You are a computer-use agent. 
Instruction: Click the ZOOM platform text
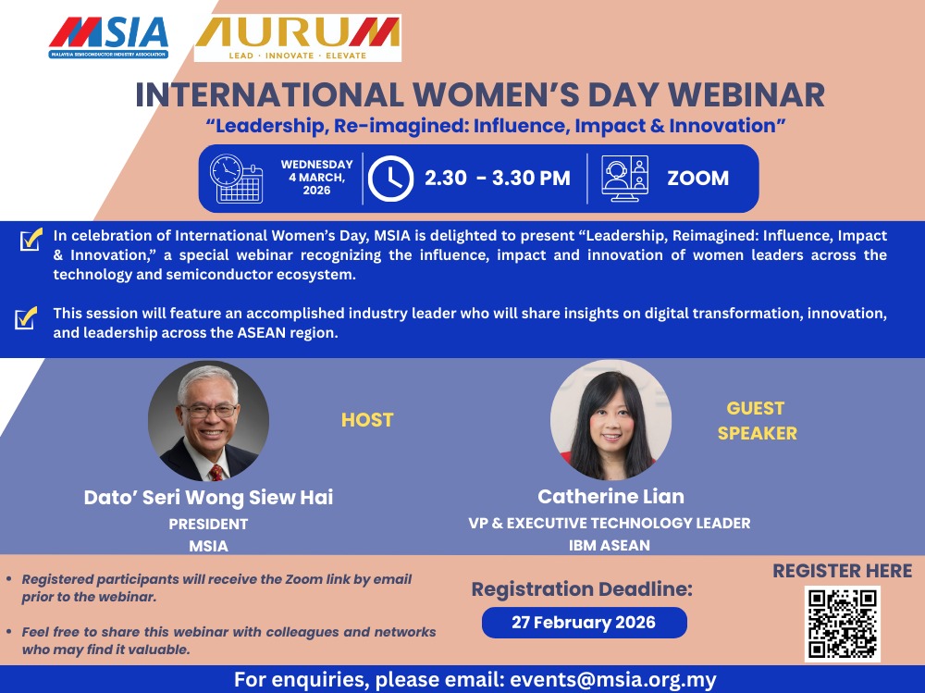pos(697,179)
